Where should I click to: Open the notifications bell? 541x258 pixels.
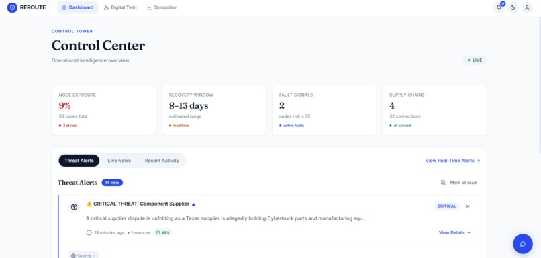pos(499,7)
